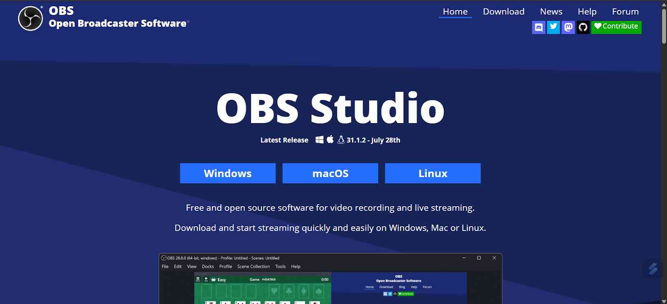Click 'Free and open source software' tagline

click(330, 208)
